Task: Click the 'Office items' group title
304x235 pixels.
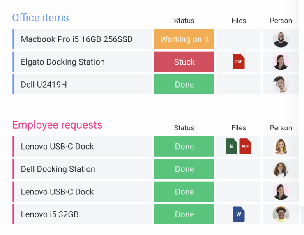Action: (x=40, y=18)
